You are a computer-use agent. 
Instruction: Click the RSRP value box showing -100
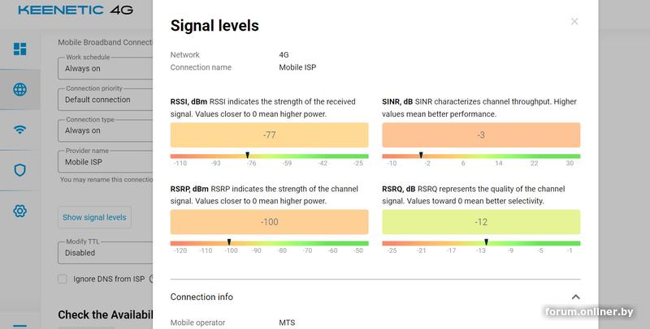(x=269, y=222)
